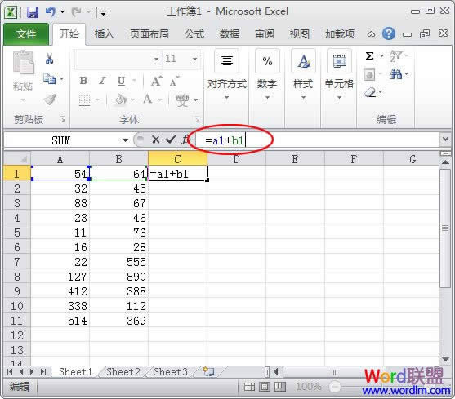Switch to the 审阅 ribbon tab
455x399 pixels.
pyautogui.click(x=265, y=34)
